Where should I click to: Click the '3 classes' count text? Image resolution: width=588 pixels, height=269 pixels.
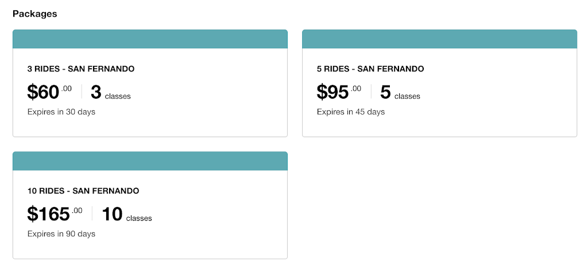111,93
